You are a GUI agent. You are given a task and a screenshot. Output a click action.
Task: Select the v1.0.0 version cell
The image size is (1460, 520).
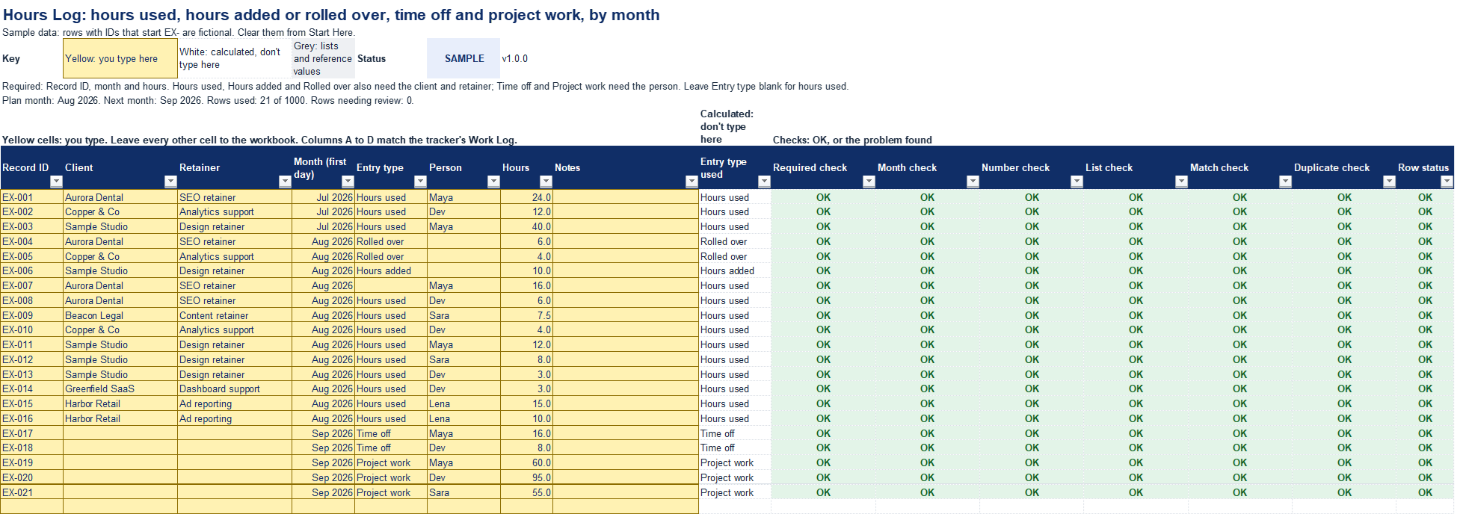[x=515, y=58]
